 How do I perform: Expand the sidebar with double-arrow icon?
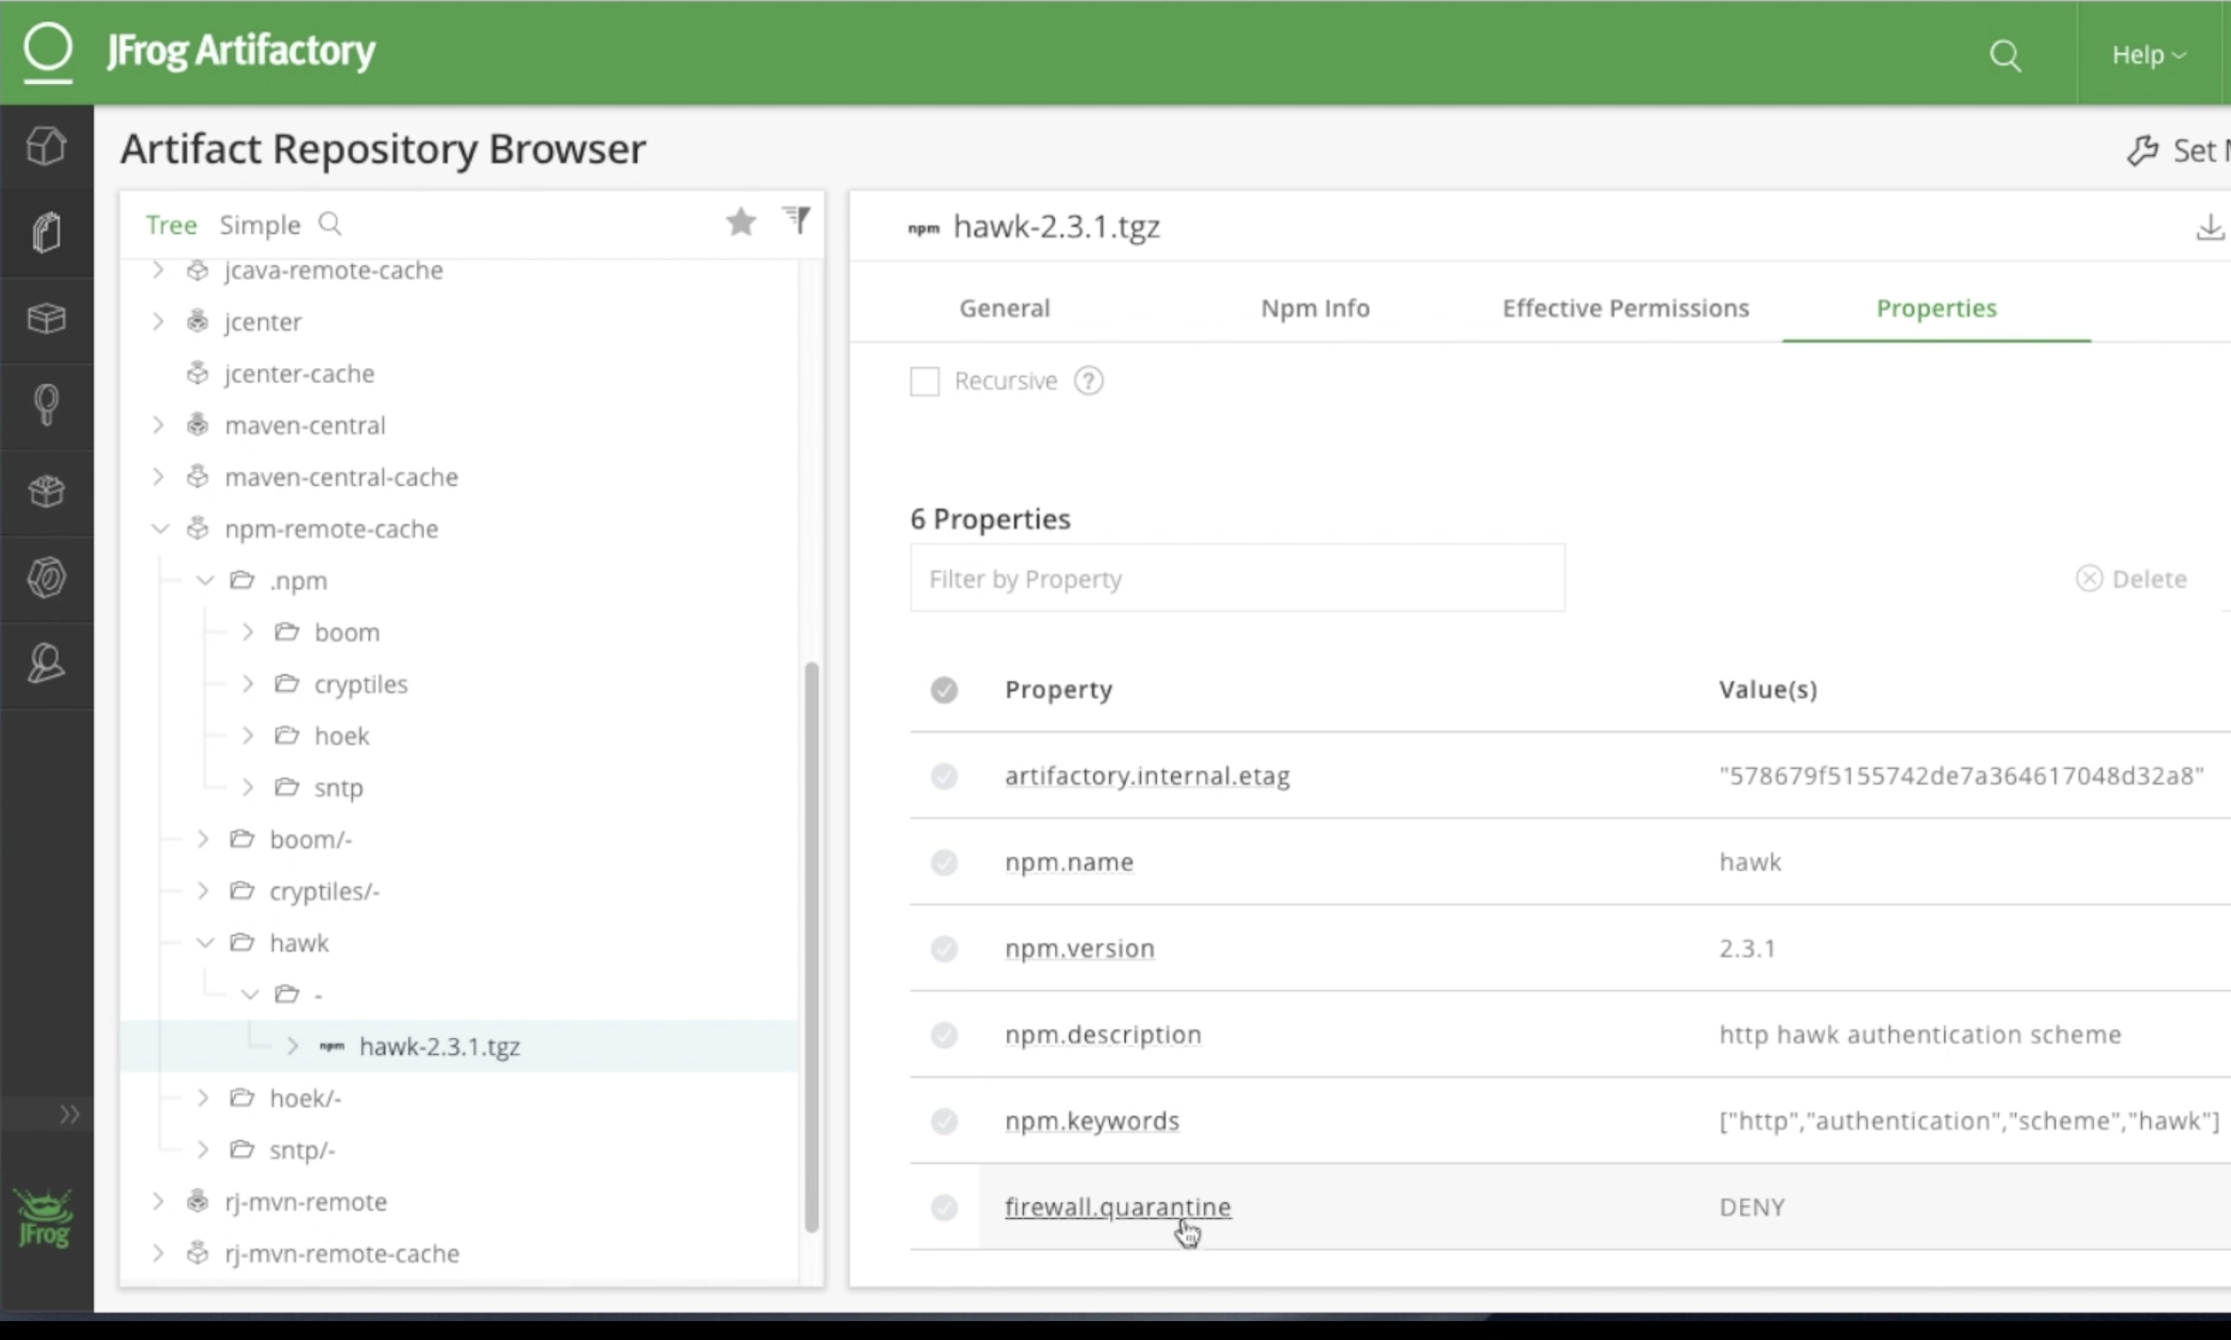pyautogui.click(x=69, y=1114)
